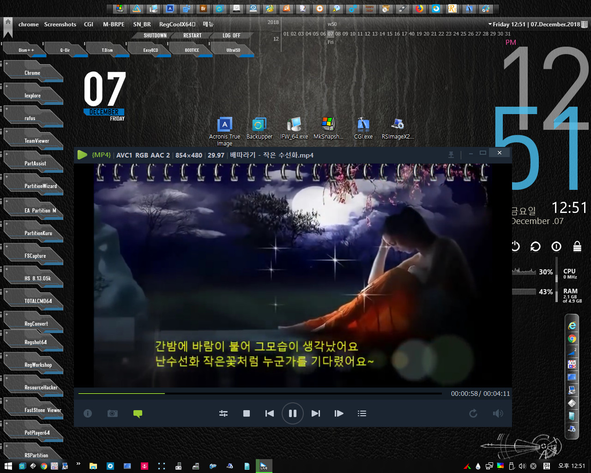Expand plus marker above FSCapture launcher
The width and height of the screenshot is (591, 473).
[x=6, y=247]
